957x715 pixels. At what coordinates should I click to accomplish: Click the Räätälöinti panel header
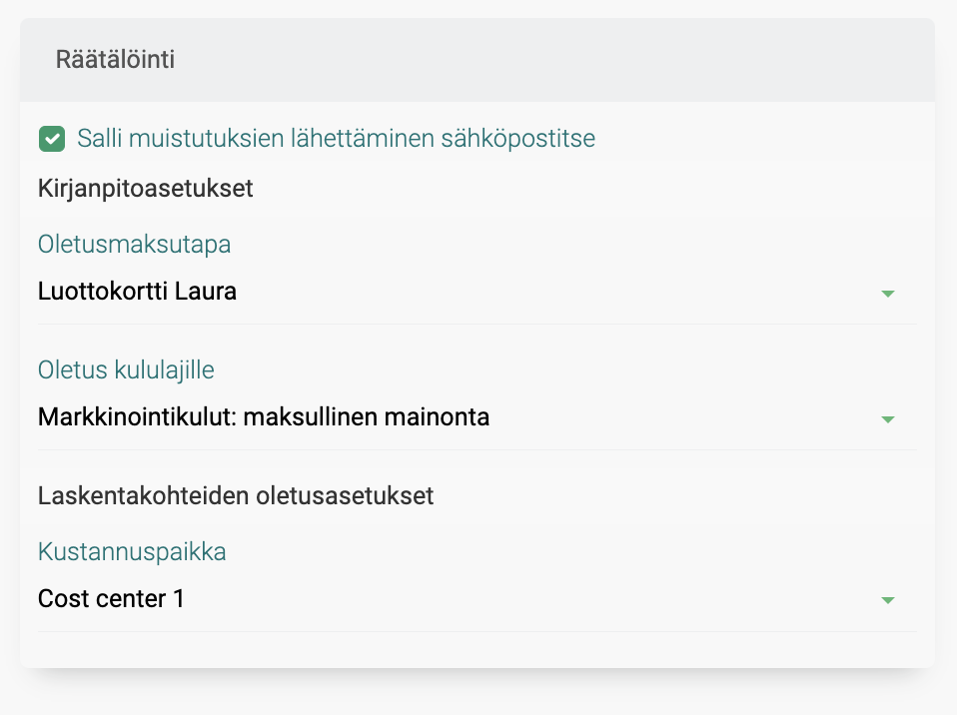[116, 60]
